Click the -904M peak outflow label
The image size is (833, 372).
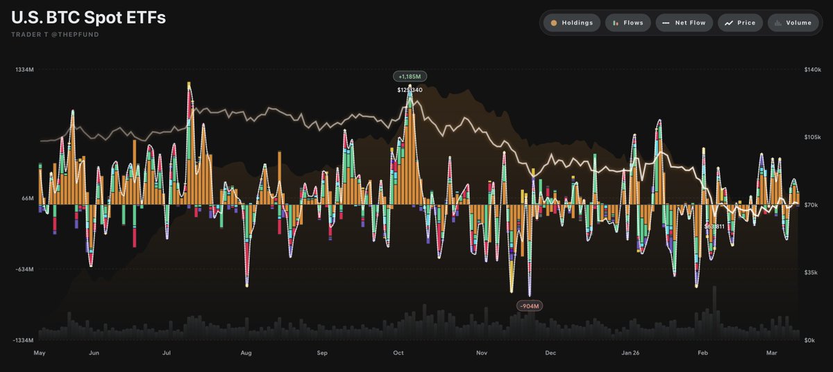pos(528,305)
